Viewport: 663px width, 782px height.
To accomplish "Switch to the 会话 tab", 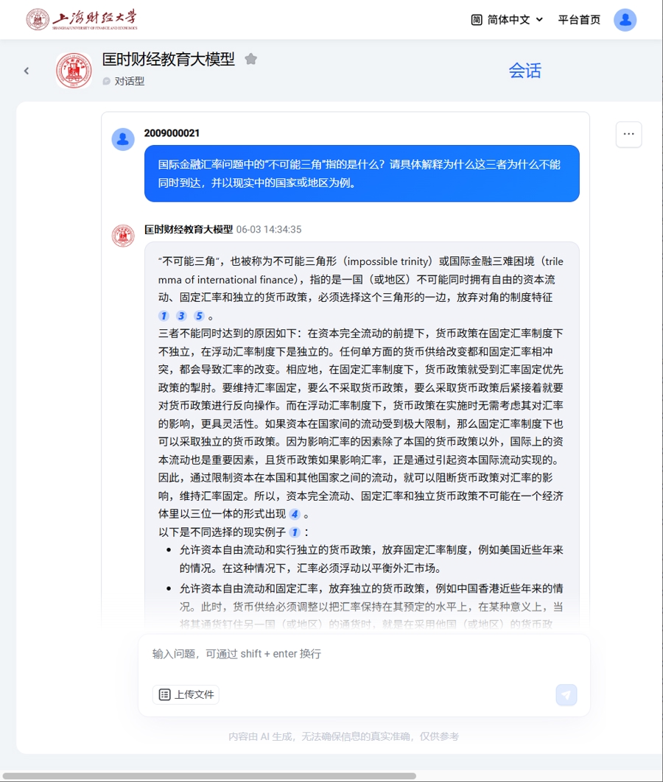I will click(x=525, y=70).
